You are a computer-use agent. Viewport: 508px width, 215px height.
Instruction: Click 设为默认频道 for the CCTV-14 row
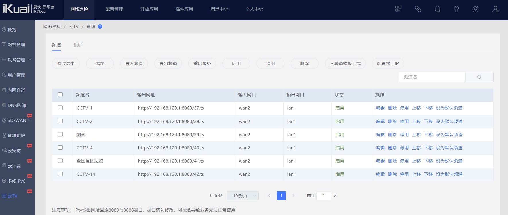[x=449, y=174]
